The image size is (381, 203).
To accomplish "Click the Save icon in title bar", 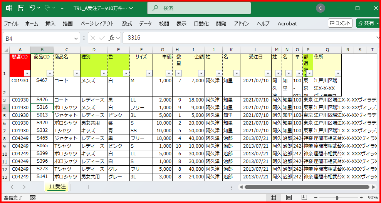I will tap(21, 8).
